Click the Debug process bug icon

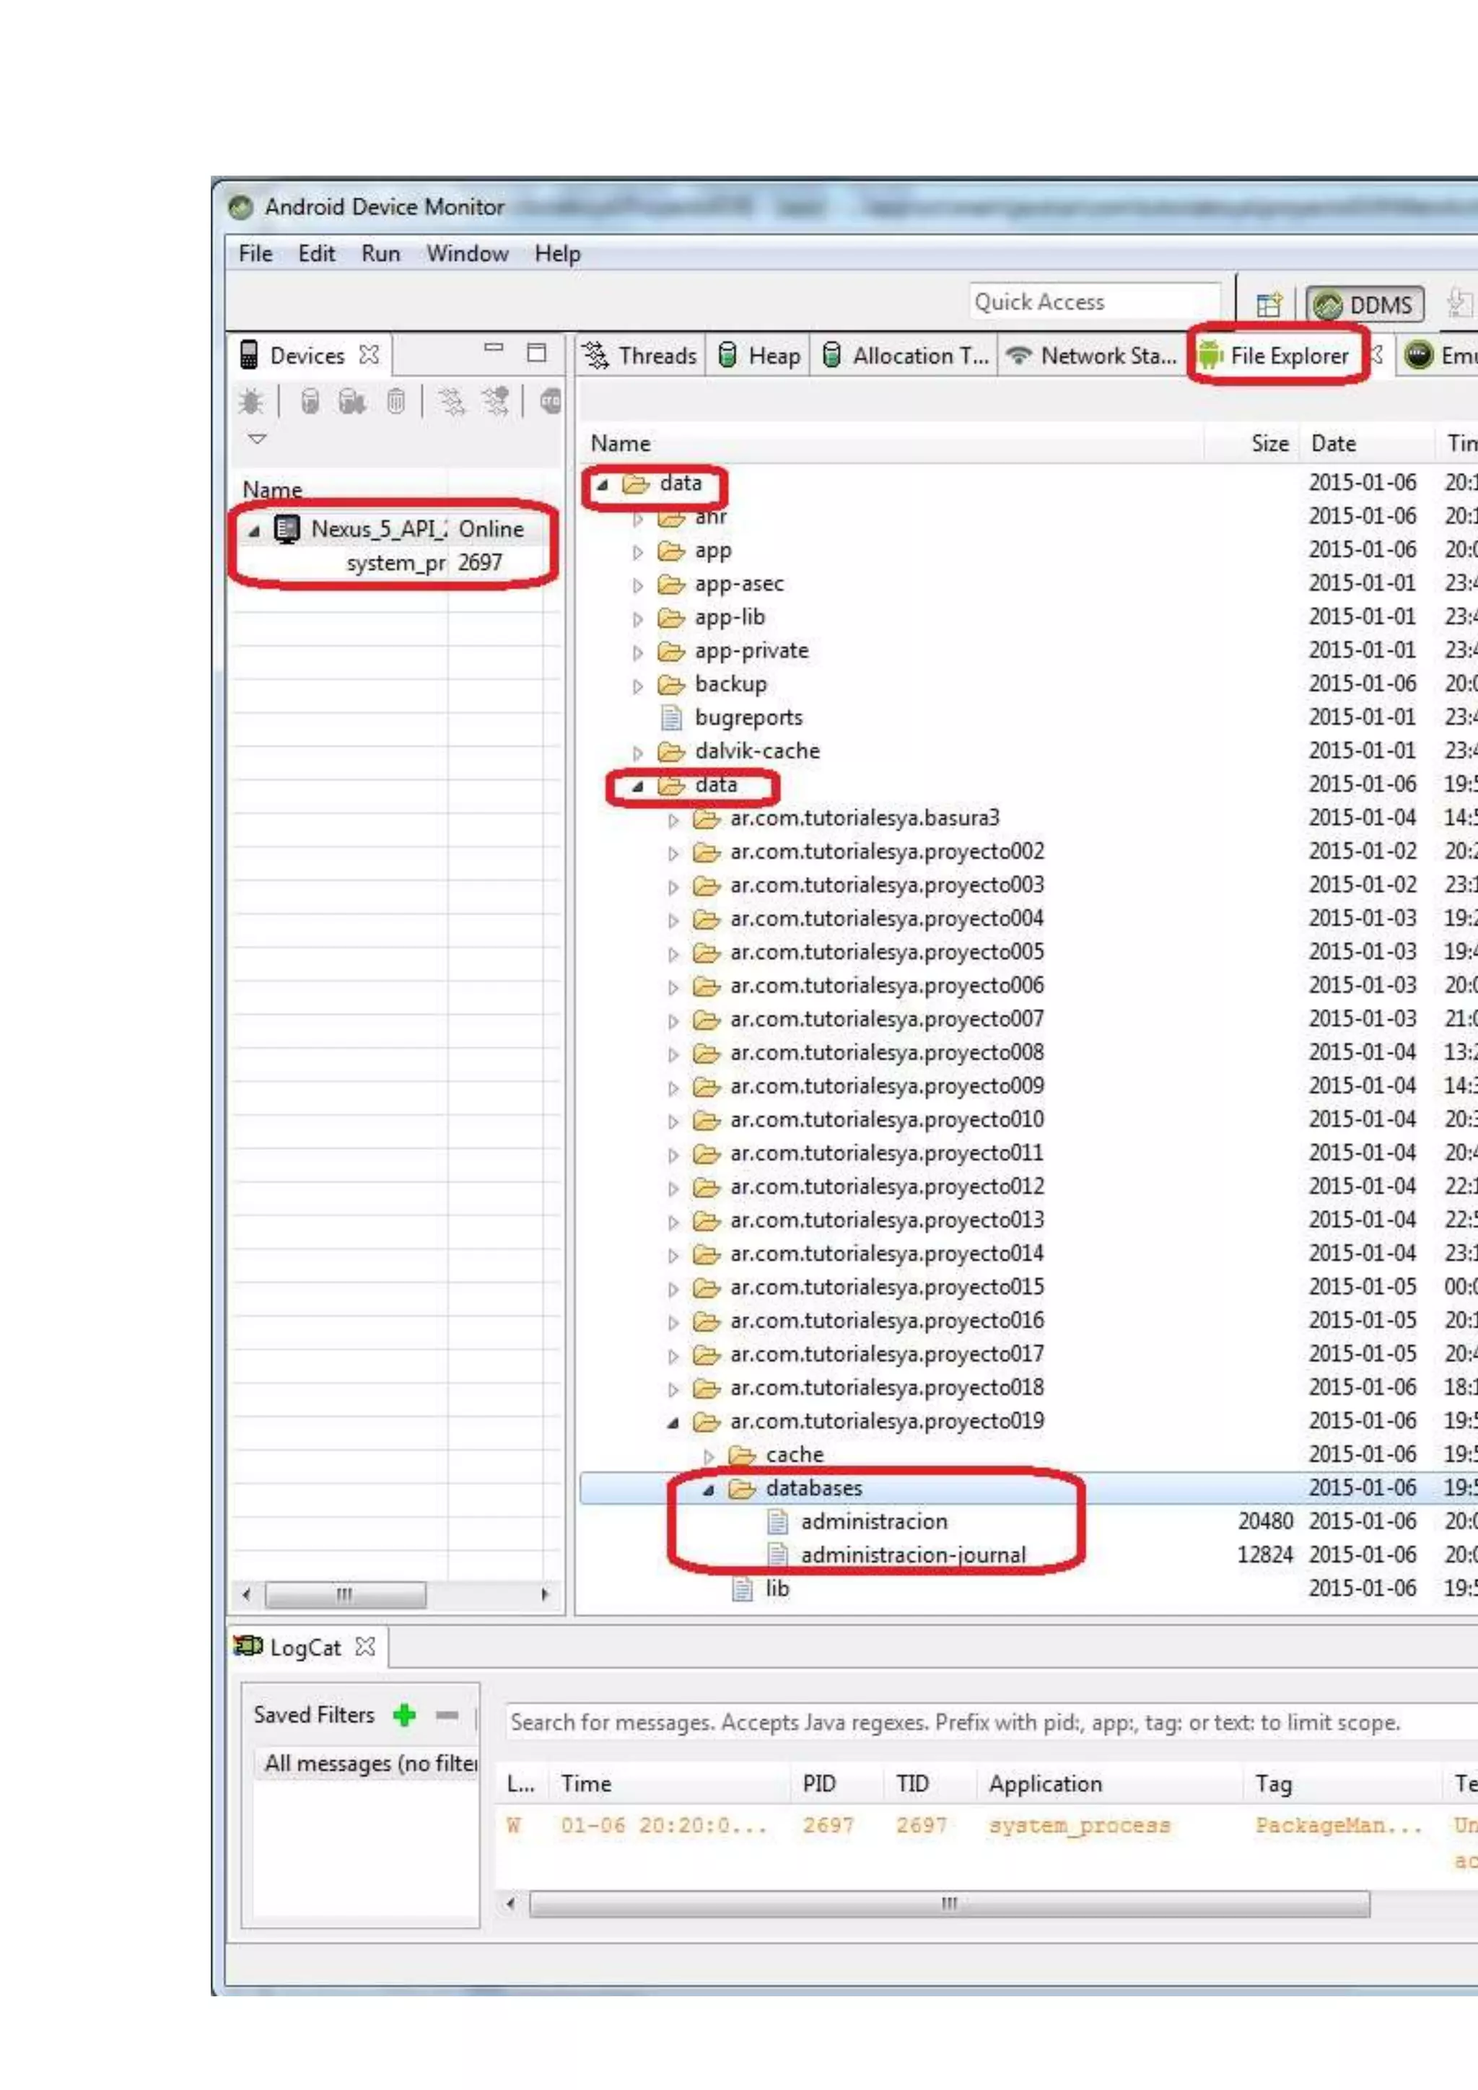pos(251,401)
